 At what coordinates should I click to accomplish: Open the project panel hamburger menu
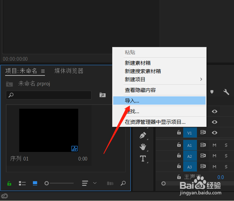click(43, 71)
